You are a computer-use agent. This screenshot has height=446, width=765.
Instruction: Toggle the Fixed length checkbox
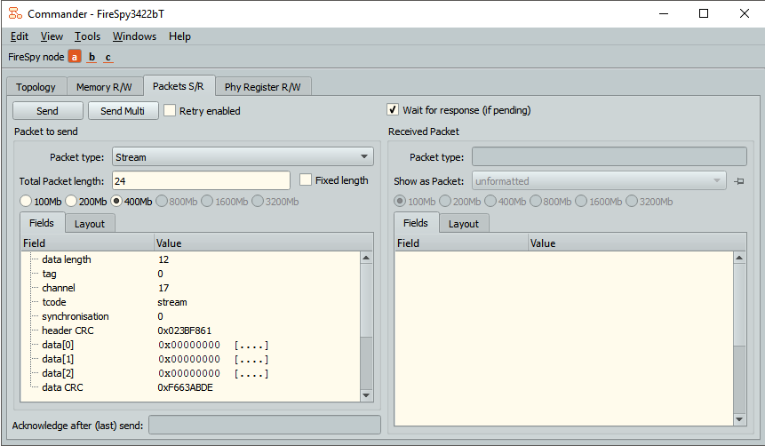click(x=306, y=179)
